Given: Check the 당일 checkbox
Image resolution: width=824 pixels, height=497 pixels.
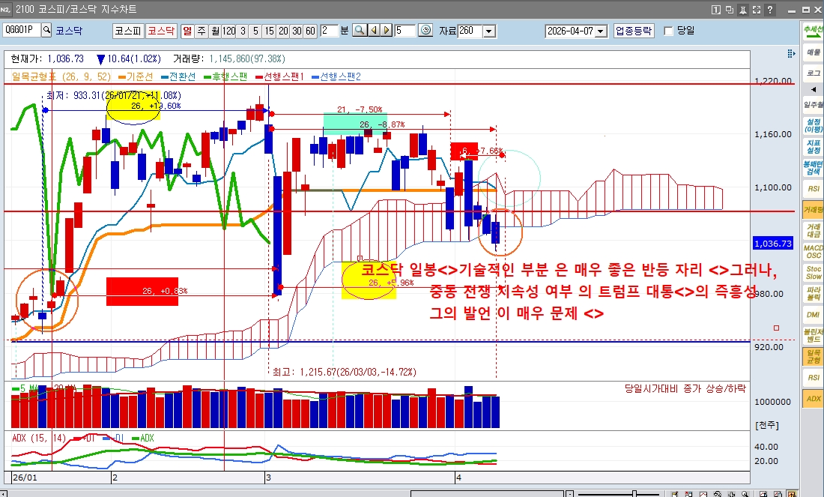Looking at the screenshot, I should tap(668, 31).
